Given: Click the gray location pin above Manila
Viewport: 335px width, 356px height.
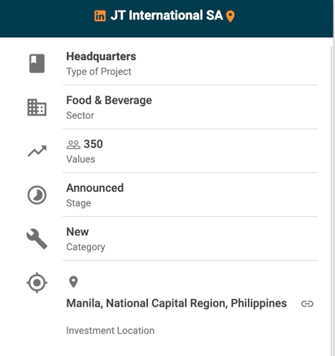Looking at the screenshot, I should (x=73, y=282).
